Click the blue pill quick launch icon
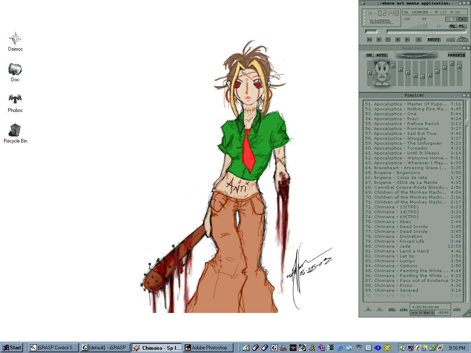471x353 pixels. [x=265, y=348]
